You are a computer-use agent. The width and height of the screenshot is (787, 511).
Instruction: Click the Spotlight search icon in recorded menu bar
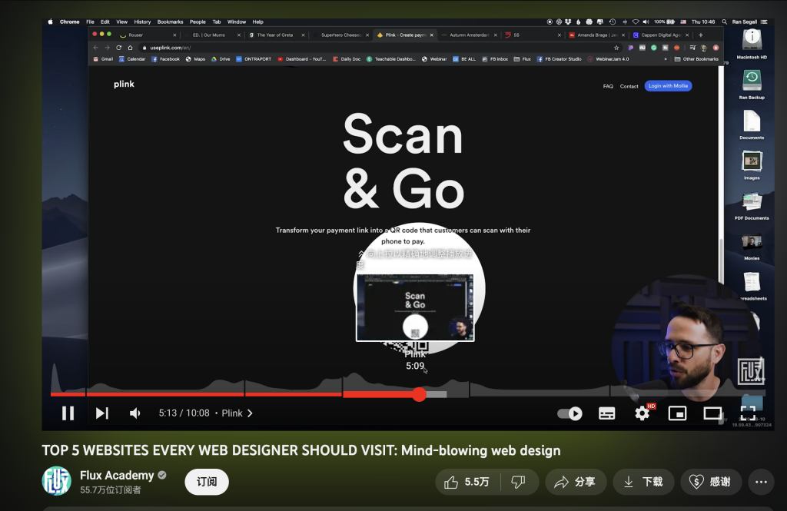(724, 22)
